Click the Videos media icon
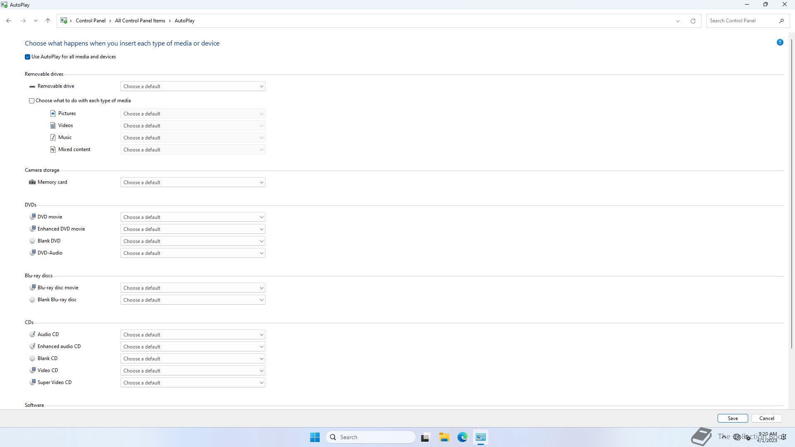The width and height of the screenshot is (795, 447). coord(53,125)
